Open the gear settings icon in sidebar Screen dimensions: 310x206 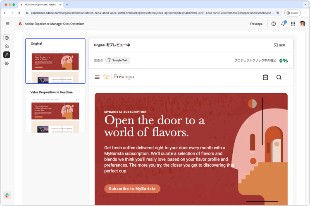7,63
